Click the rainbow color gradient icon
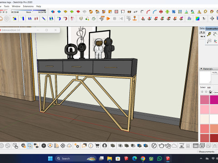The height and width of the screenshot is (163, 218). pos(198,19)
